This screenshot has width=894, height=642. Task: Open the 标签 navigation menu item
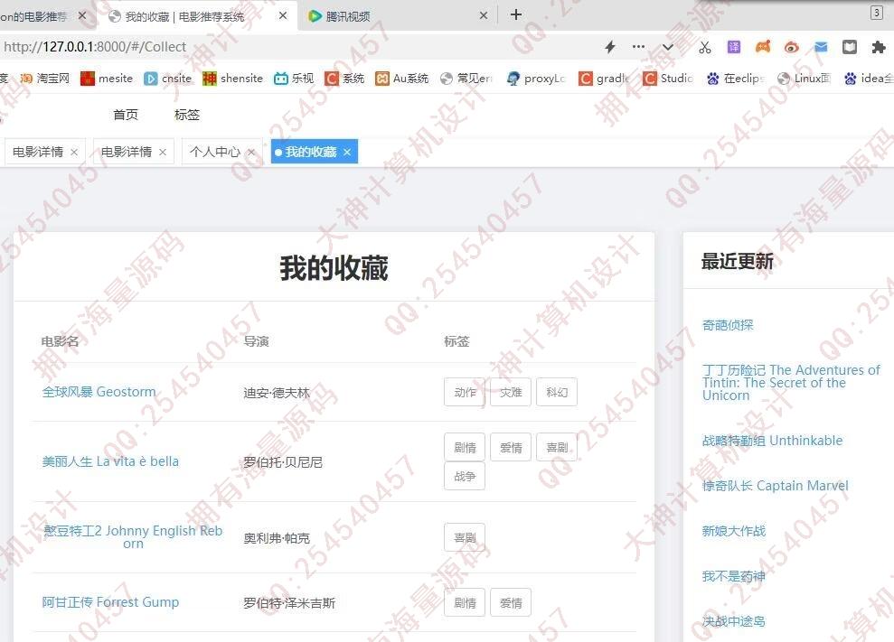click(187, 115)
